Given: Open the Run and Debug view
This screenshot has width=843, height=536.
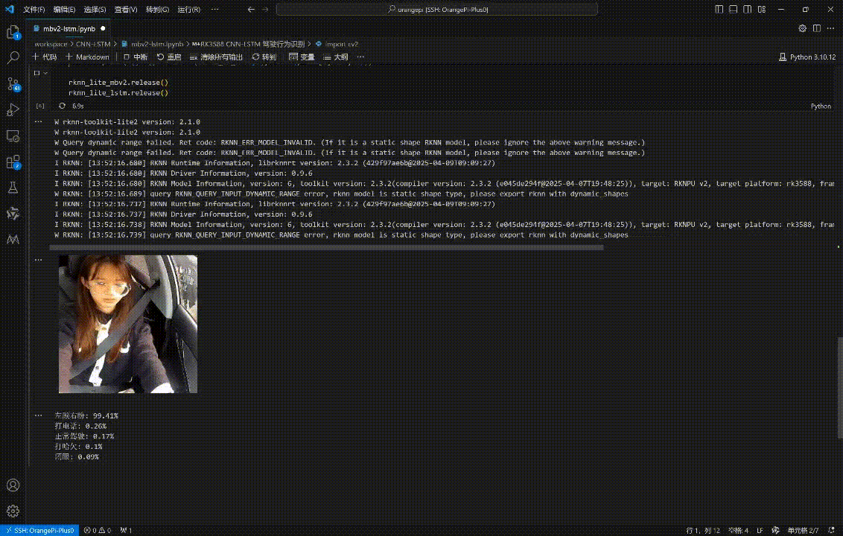Looking at the screenshot, I should (x=13, y=110).
